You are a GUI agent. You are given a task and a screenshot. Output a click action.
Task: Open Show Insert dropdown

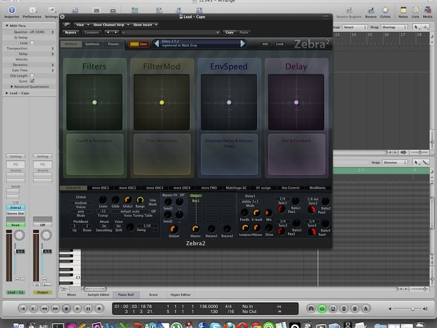(x=145, y=25)
